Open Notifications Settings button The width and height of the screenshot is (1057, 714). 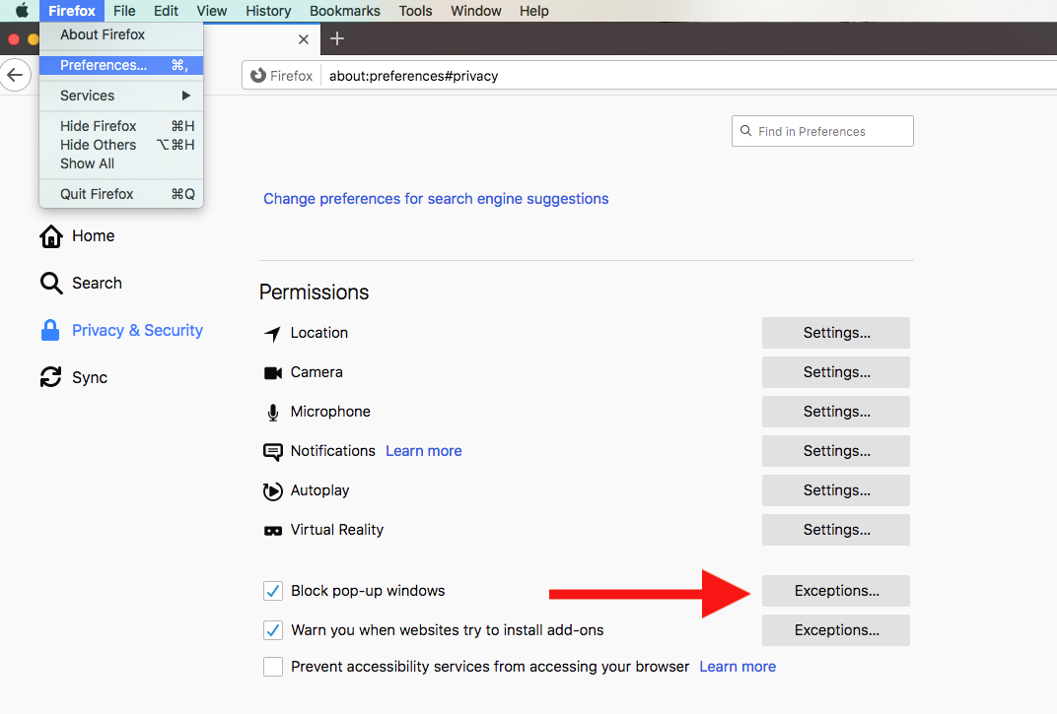click(836, 451)
